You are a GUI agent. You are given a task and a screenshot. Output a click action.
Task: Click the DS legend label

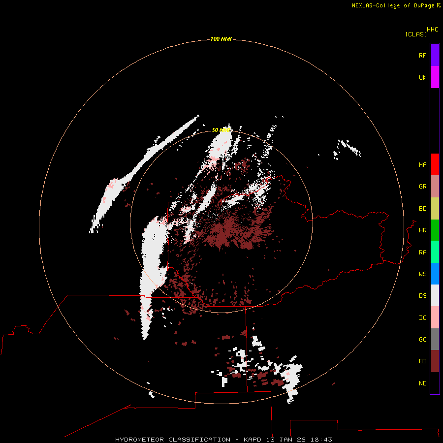point(422,296)
